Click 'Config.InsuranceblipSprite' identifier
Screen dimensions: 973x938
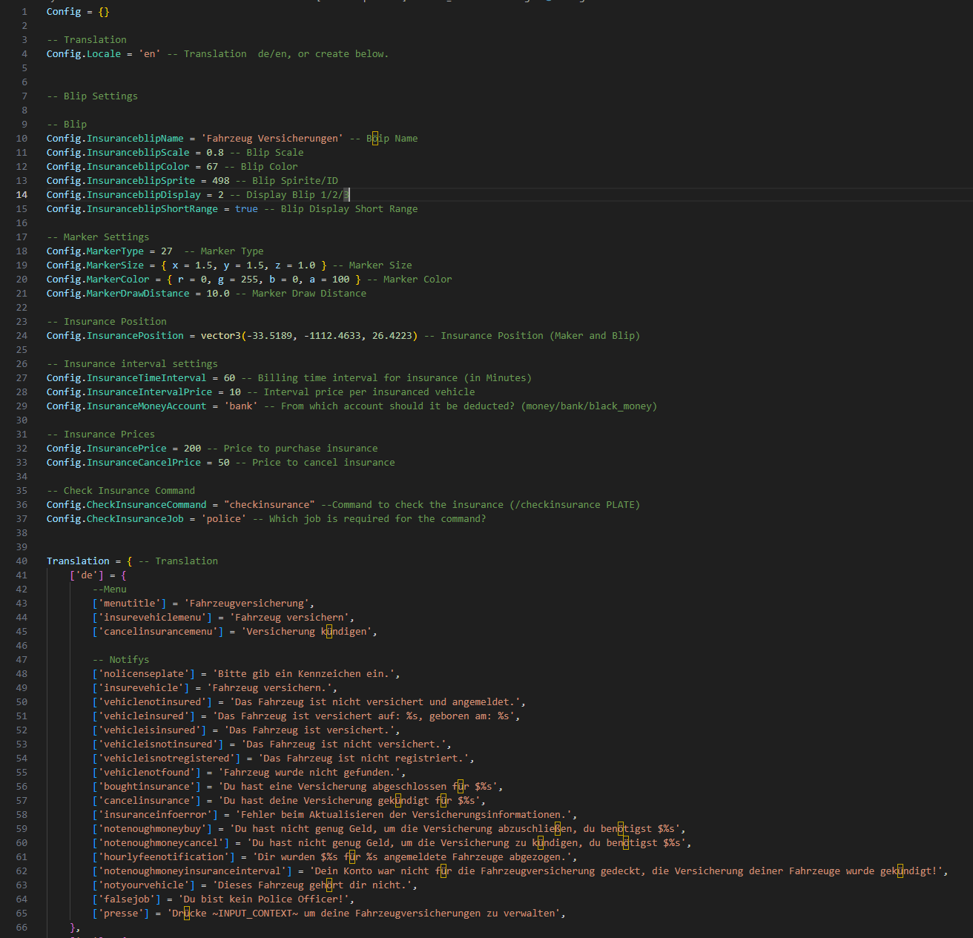click(x=121, y=181)
